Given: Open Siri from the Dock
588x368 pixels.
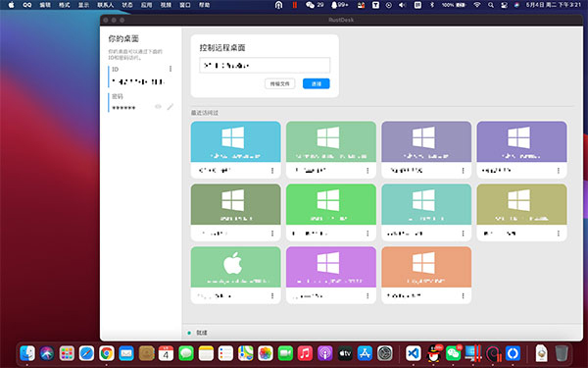Looking at the screenshot, I should [47, 353].
